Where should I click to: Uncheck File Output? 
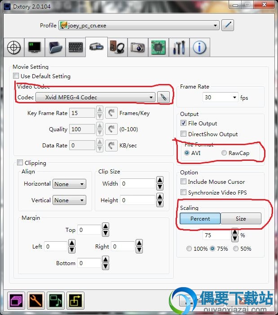(x=183, y=123)
